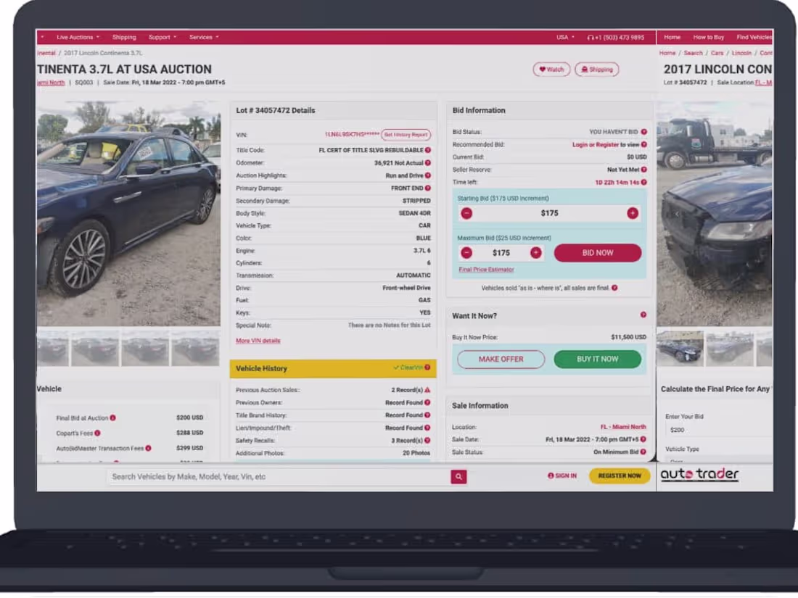Click Get History Report button

(406, 135)
